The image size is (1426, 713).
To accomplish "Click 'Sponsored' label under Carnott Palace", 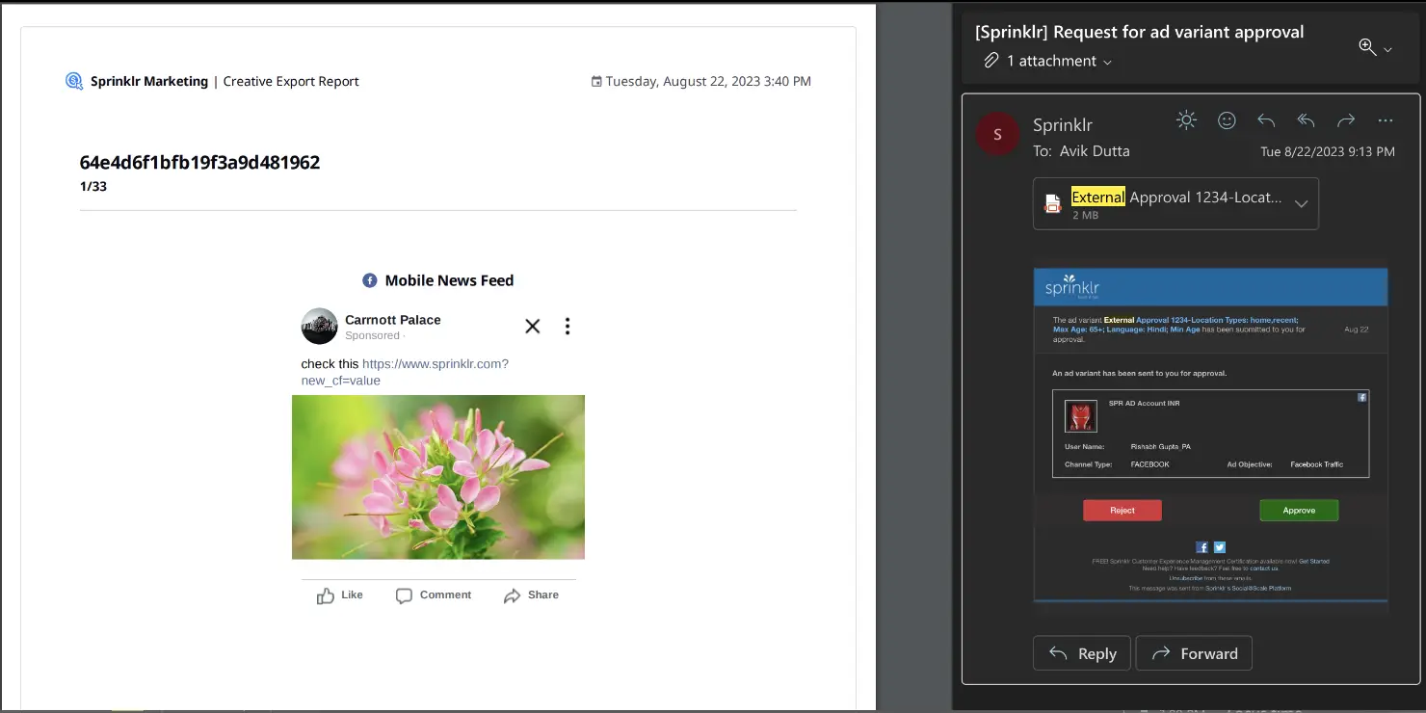I will pyautogui.click(x=372, y=336).
